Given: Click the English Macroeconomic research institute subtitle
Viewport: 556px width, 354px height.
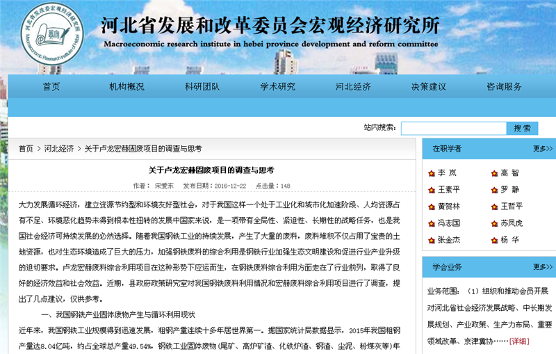Looking at the screenshot, I should point(271,44).
